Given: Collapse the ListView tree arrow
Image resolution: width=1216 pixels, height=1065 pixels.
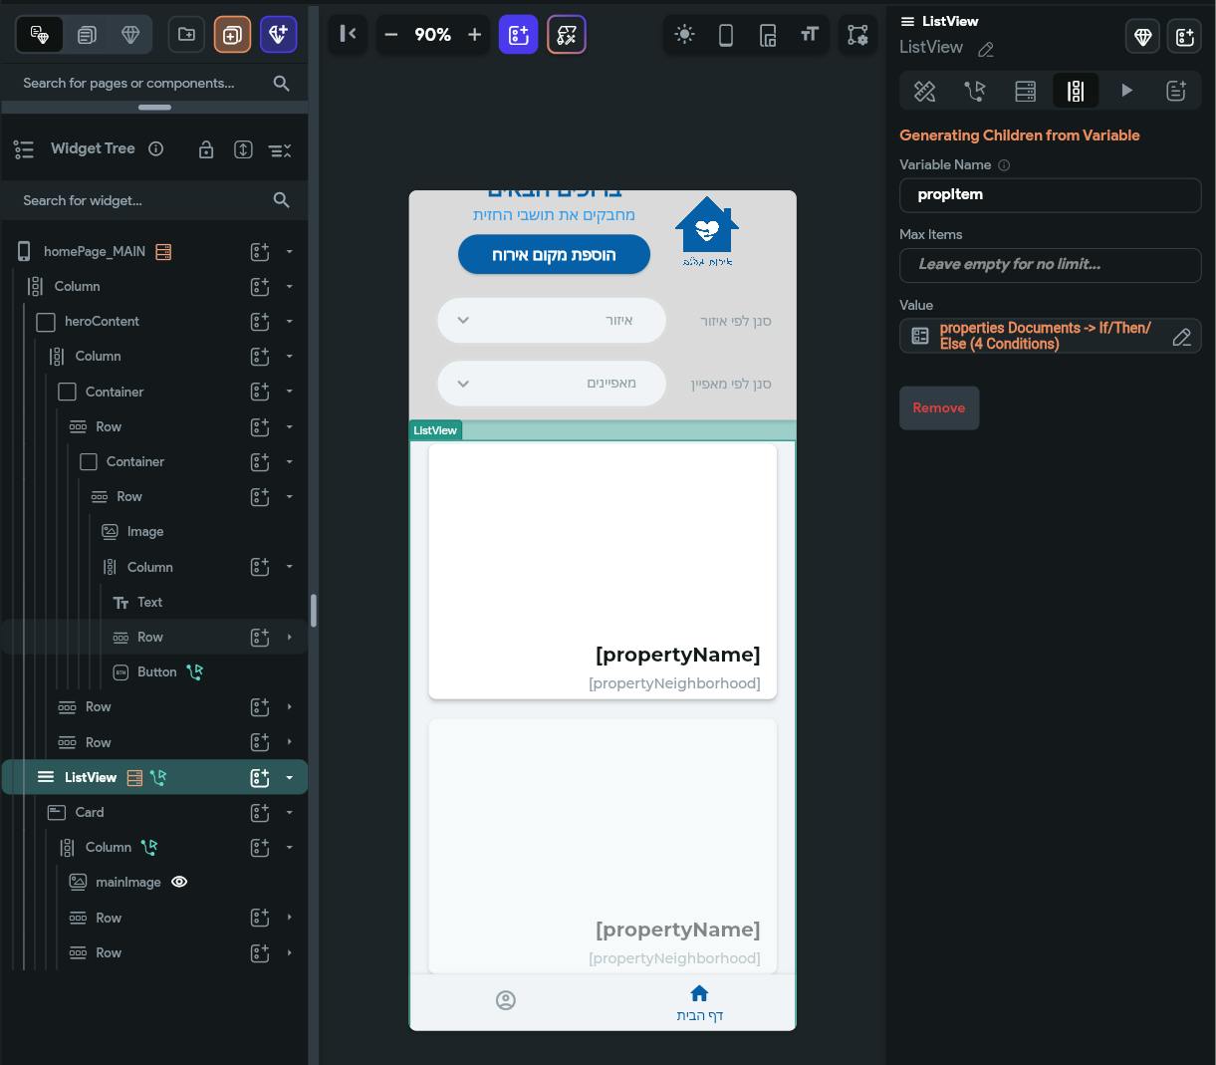Looking at the screenshot, I should (x=290, y=777).
